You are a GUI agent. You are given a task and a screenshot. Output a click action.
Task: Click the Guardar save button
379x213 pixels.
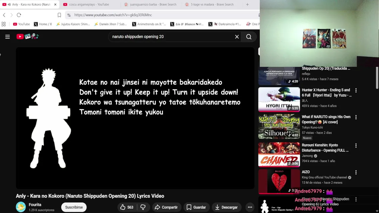[x=196, y=207]
